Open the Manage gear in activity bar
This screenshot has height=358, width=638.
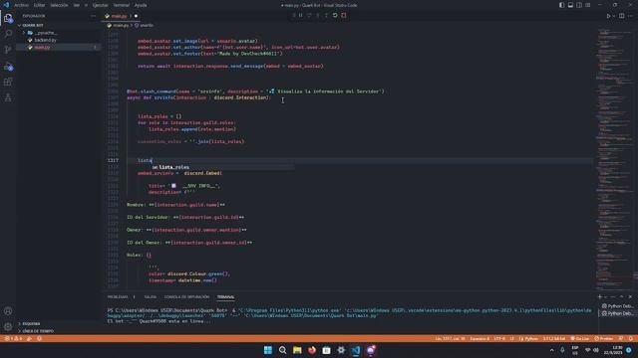[x=8, y=326]
